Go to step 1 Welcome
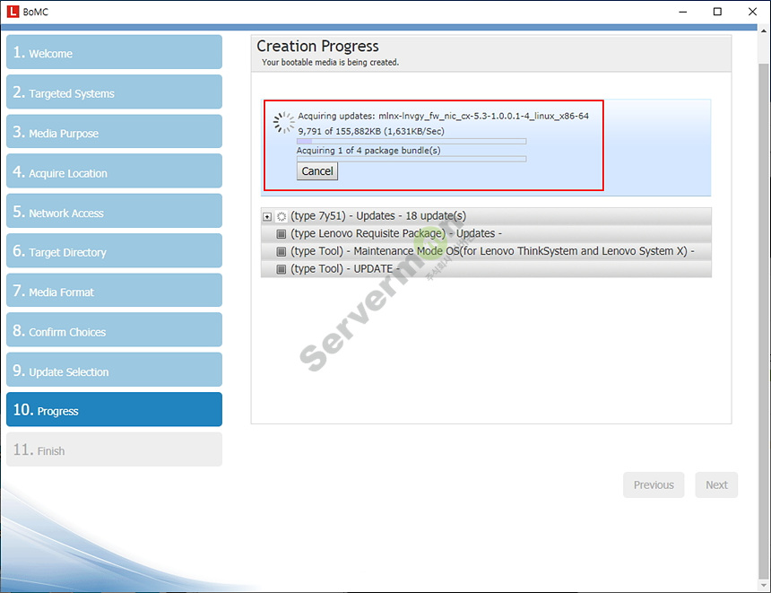 pyautogui.click(x=114, y=52)
